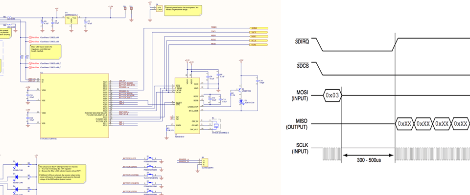Click the SCLK yellow port connector
This screenshot has height=195, width=470.
coord(259,40)
